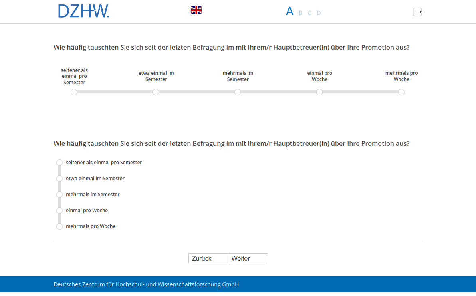Select slider point 'einmal pro Woche'
This screenshot has width=476, height=296.
coord(319,92)
